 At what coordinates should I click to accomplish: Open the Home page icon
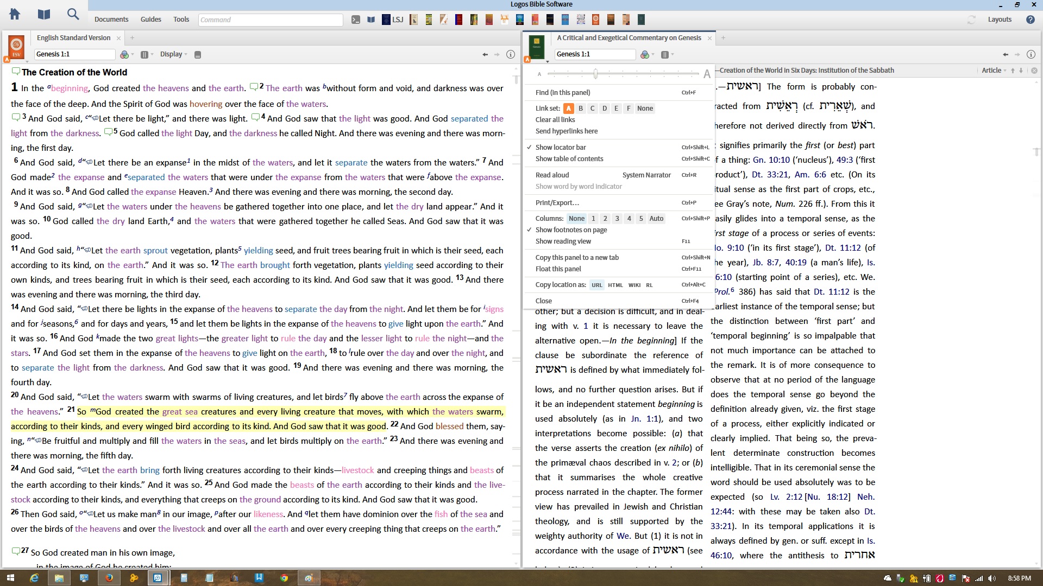[x=15, y=15]
